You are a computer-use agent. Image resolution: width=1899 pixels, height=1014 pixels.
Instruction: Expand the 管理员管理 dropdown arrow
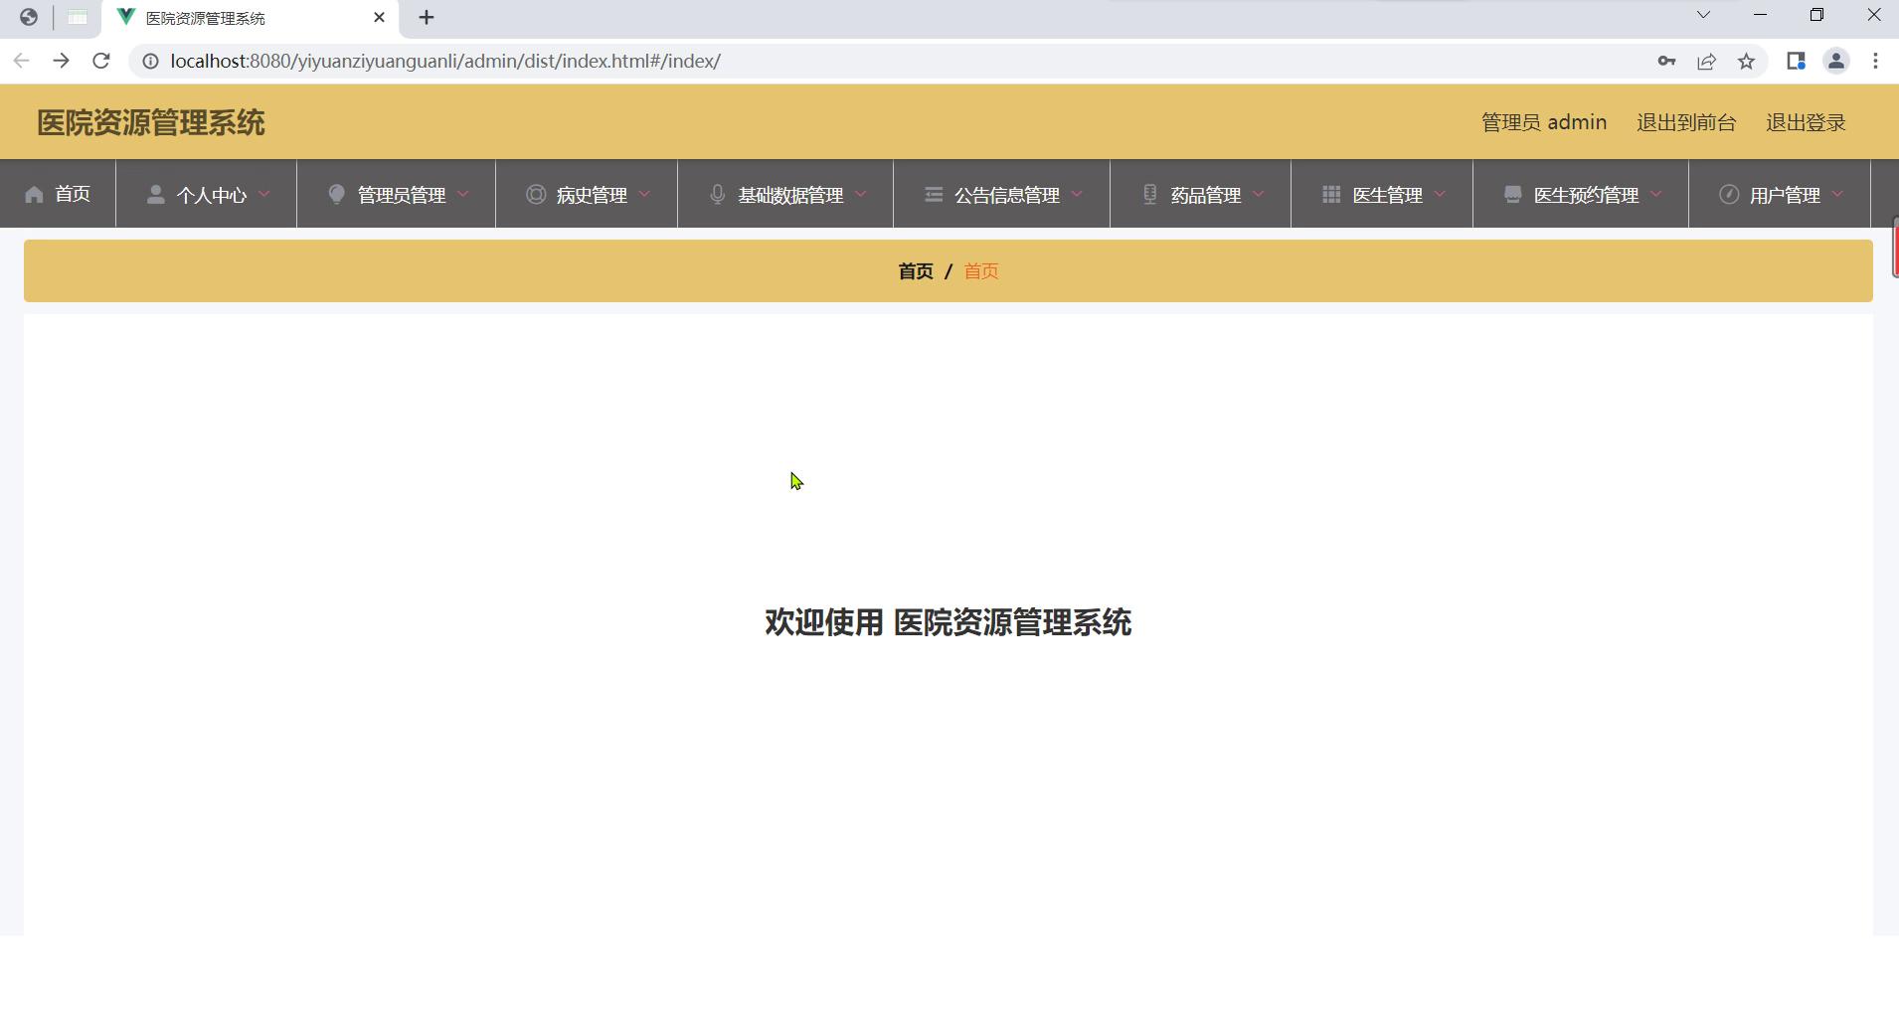pyautogui.click(x=463, y=194)
